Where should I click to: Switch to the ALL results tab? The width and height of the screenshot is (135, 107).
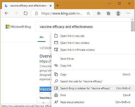click(x=42, y=37)
